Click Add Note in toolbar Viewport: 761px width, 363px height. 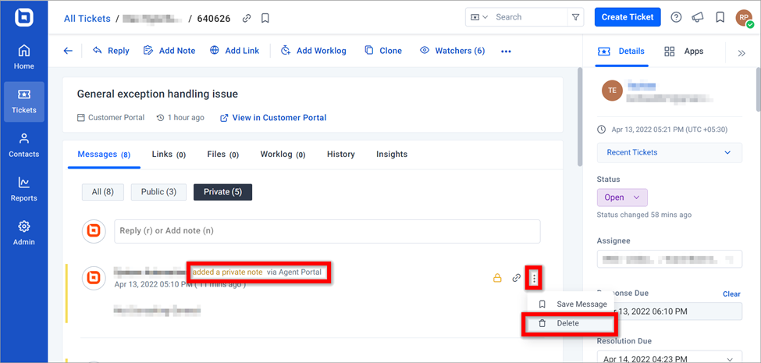[169, 51]
